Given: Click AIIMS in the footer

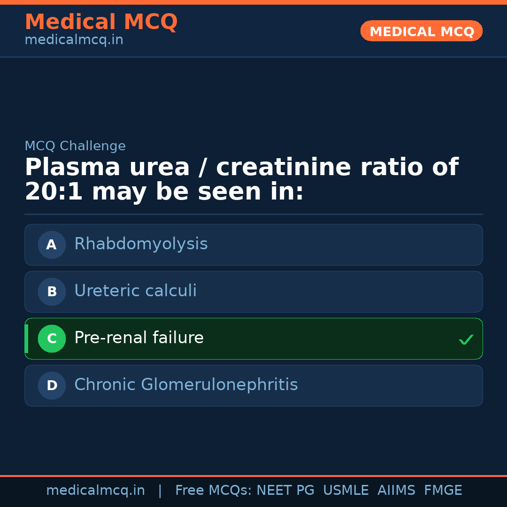Looking at the screenshot, I should pyautogui.click(x=396, y=491).
